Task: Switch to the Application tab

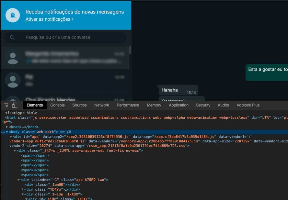Action: coord(179,105)
